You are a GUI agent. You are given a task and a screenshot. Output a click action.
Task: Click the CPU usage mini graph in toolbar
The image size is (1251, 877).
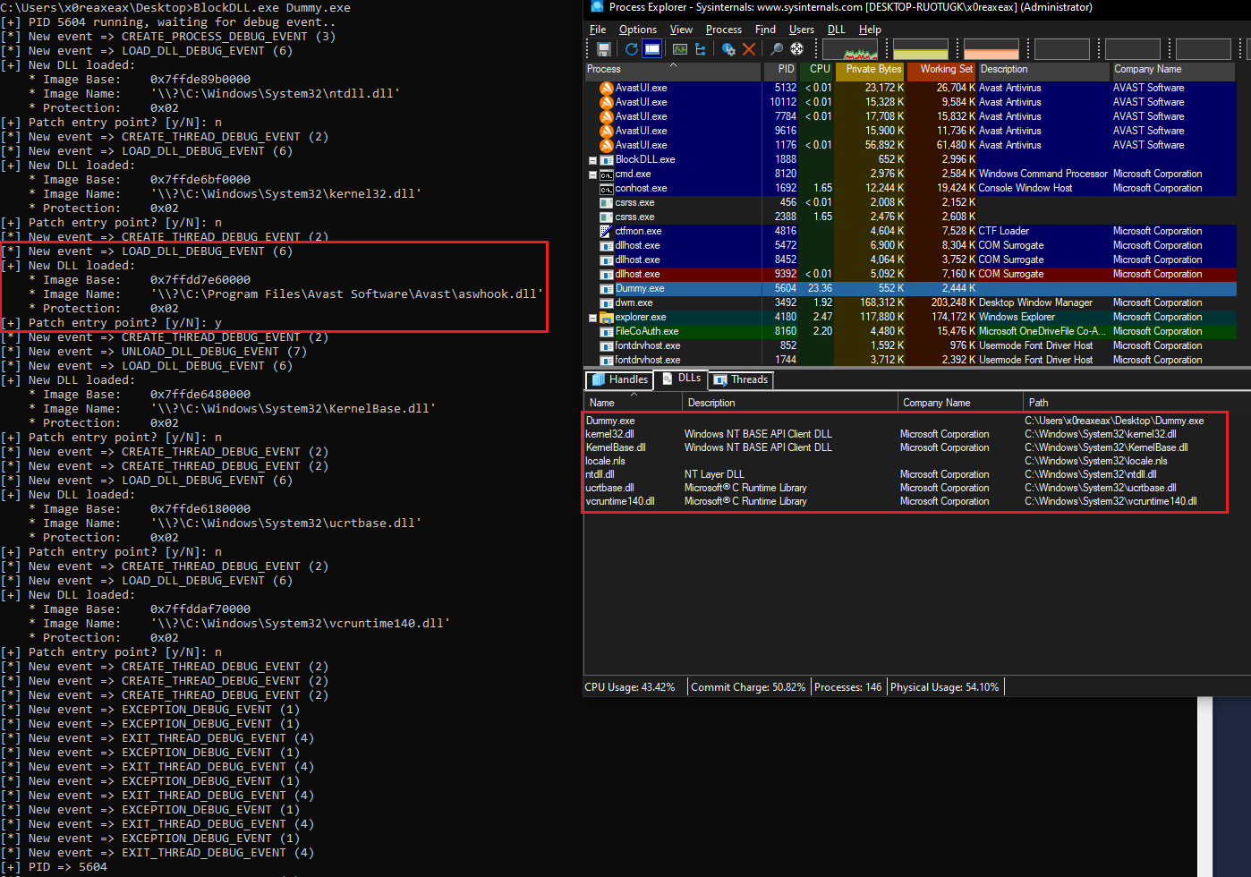[849, 49]
